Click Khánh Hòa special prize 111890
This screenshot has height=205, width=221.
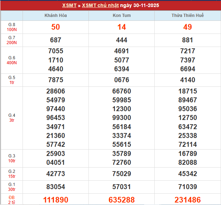(56, 200)
